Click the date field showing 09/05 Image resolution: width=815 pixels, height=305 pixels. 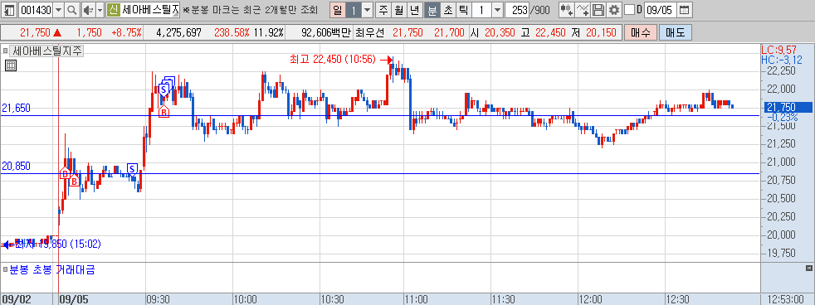[661, 9]
